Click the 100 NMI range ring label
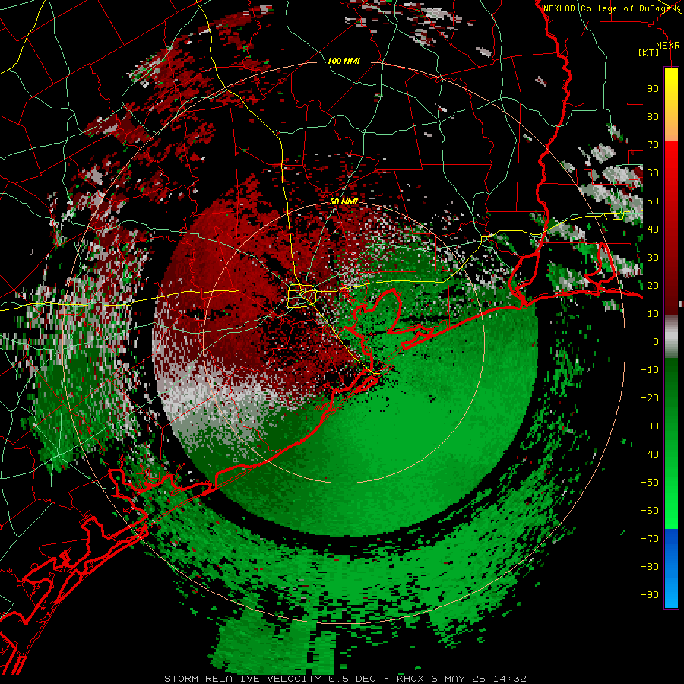 [344, 61]
